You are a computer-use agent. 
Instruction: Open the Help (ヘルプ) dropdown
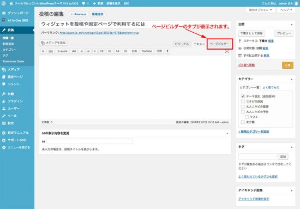click(x=286, y=10)
